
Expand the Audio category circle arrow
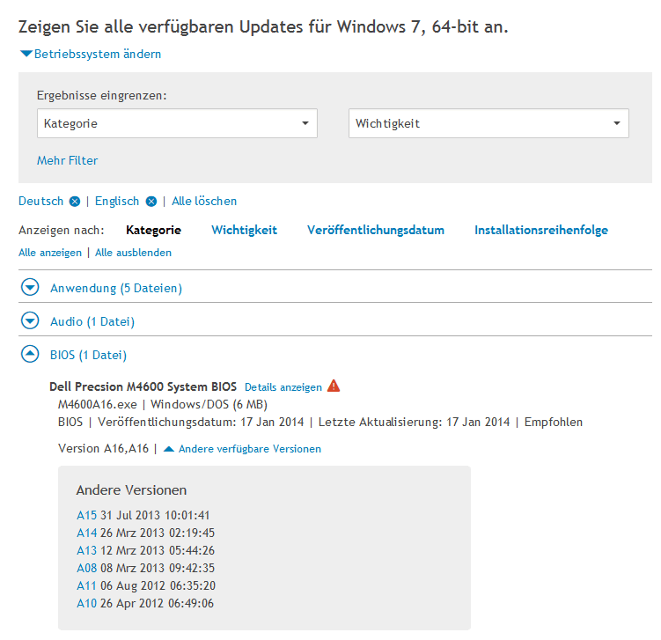tap(30, 320)
